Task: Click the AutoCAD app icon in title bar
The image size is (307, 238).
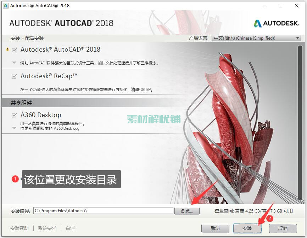Action: pyautogui.click(x=5, y=5)
